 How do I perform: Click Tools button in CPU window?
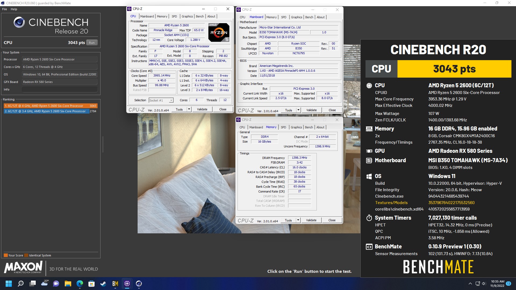(x=179, y=110)
